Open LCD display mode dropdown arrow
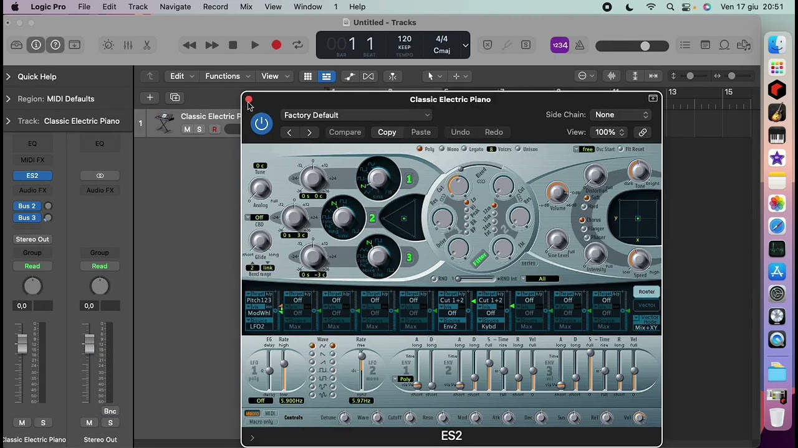 [465, 45]
